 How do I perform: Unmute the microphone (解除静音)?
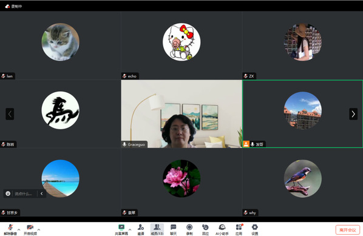10,229
